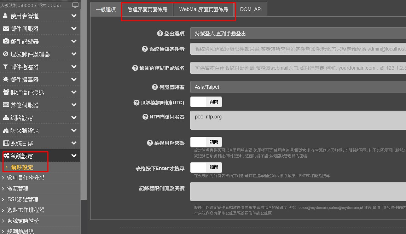The width and height of the screenshot is (406, 234).
Task: Click the 系統通知寄件者 input field
Action: (298, 49)
